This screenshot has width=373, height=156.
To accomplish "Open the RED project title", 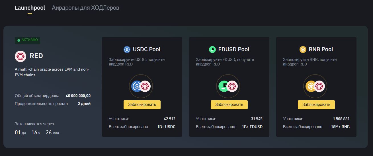I will 36,56.
